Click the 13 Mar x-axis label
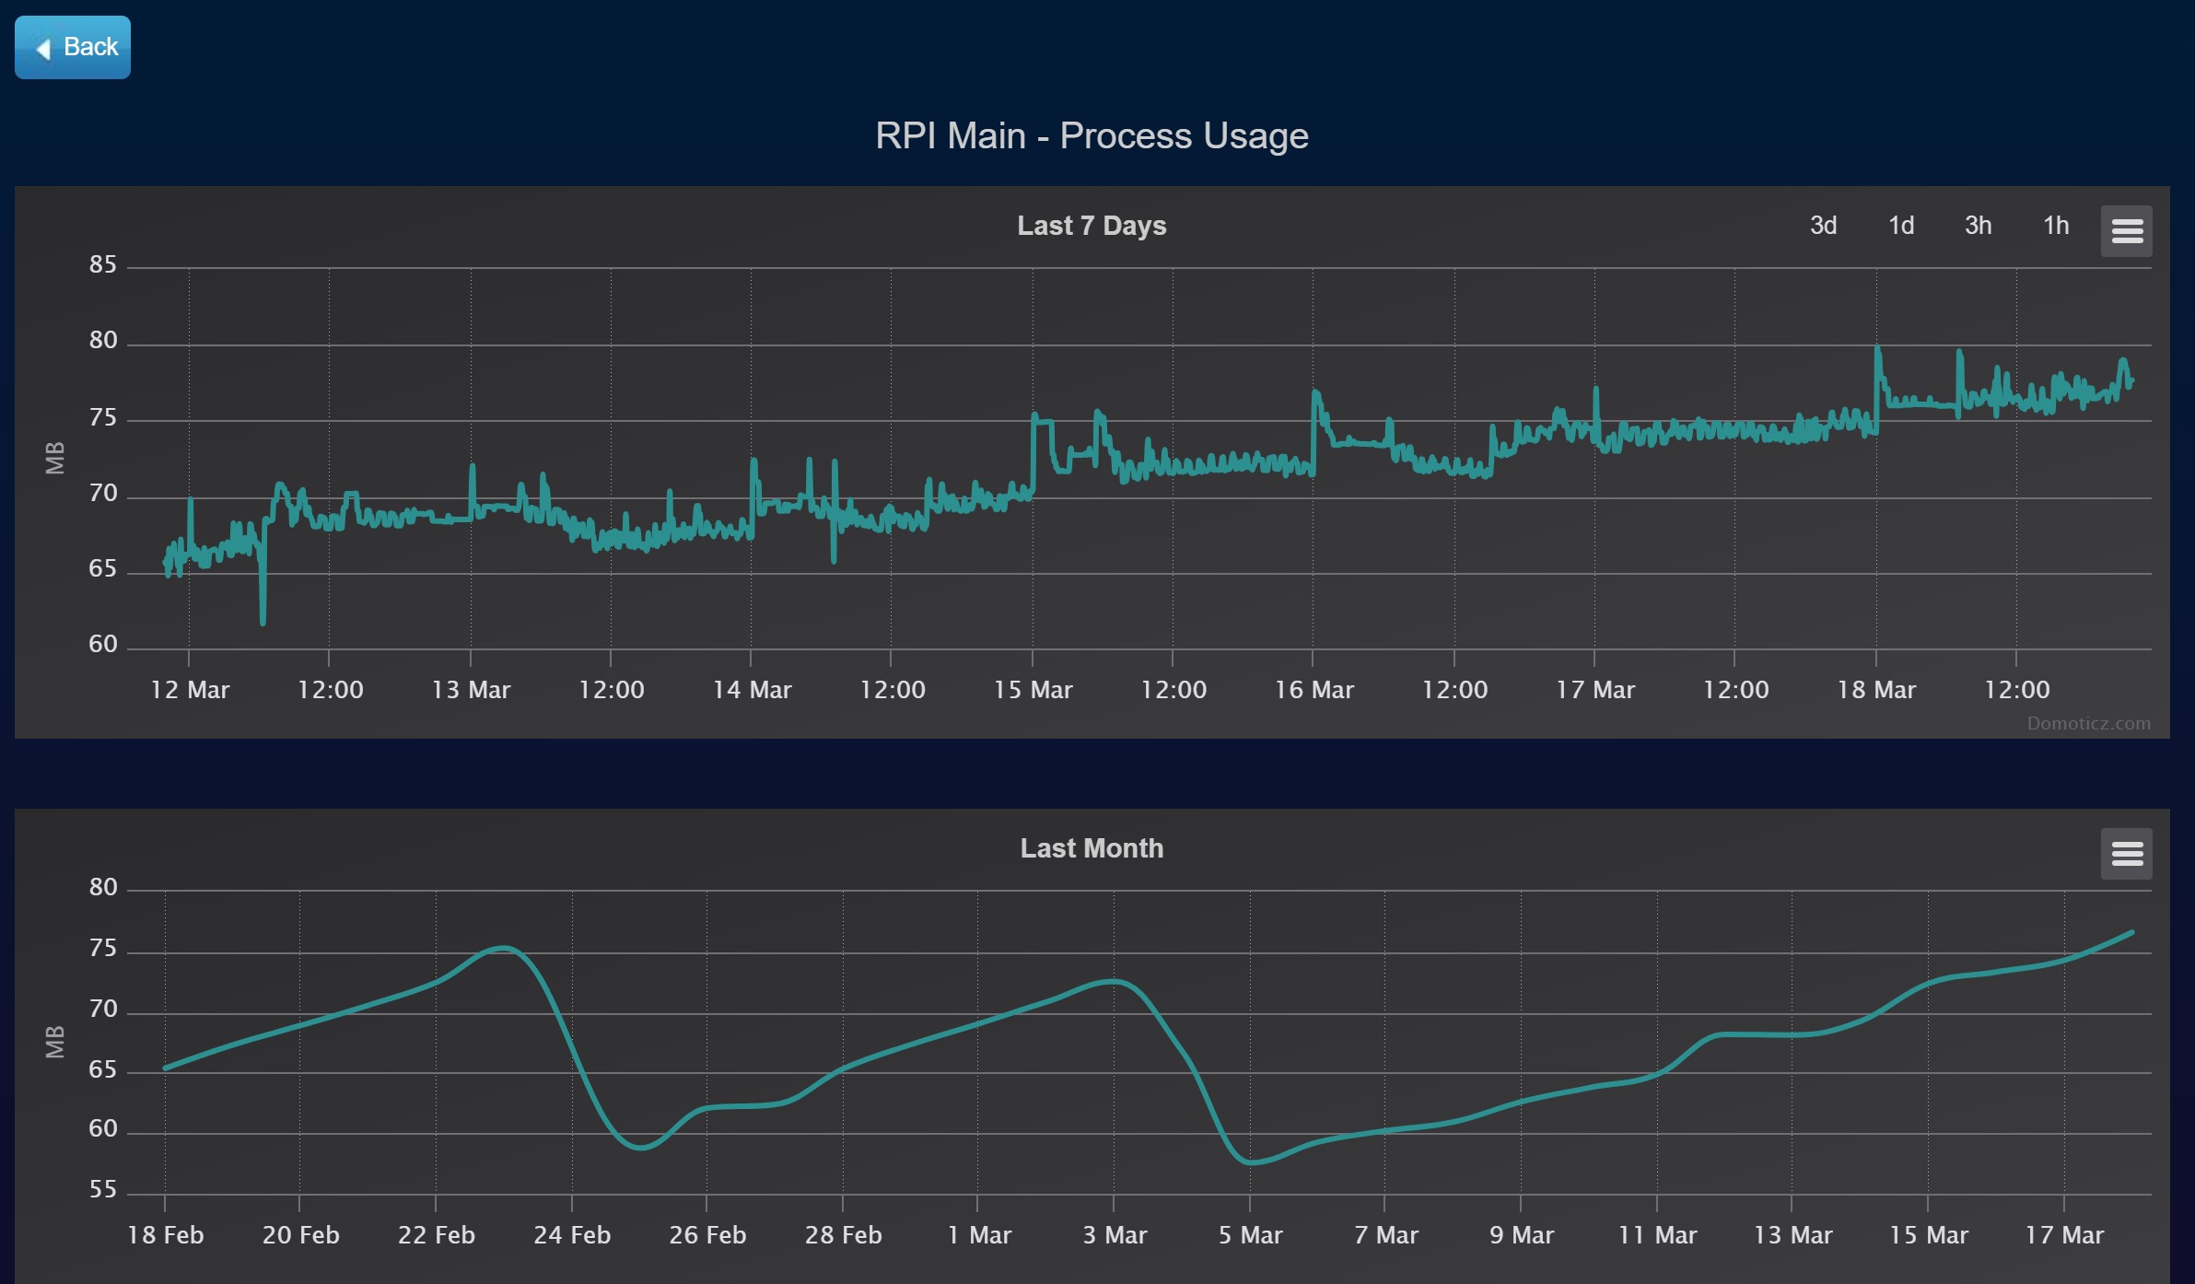 point(471,690)
